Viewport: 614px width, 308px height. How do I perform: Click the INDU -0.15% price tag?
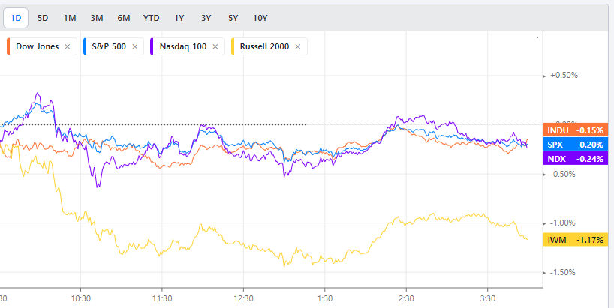coord(574,130)
